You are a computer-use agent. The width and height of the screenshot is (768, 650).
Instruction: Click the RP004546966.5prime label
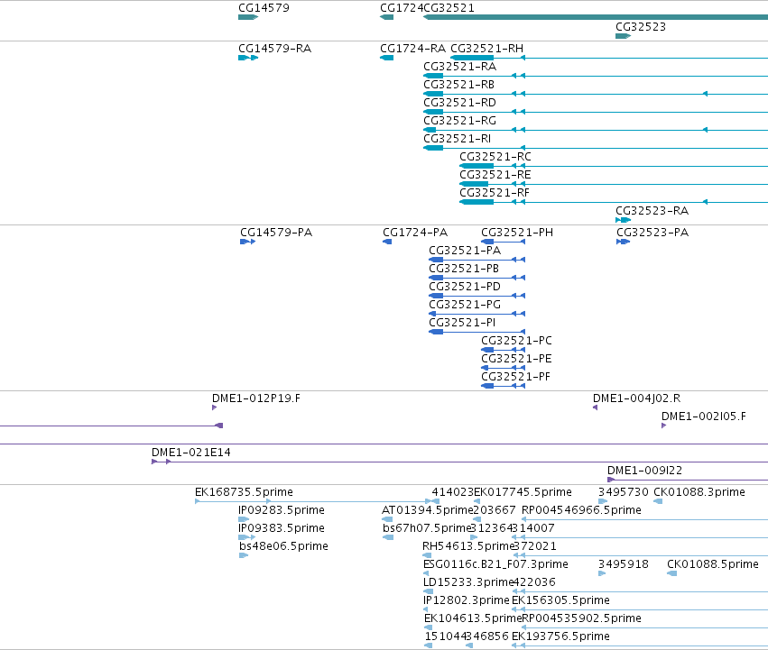click(x=581, y=510)
